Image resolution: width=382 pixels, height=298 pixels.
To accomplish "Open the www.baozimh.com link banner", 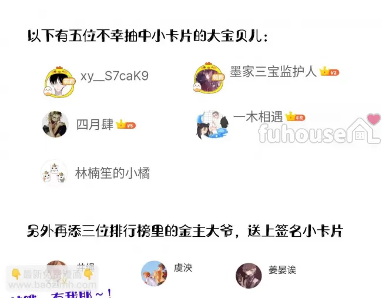I will coord(52,279).
